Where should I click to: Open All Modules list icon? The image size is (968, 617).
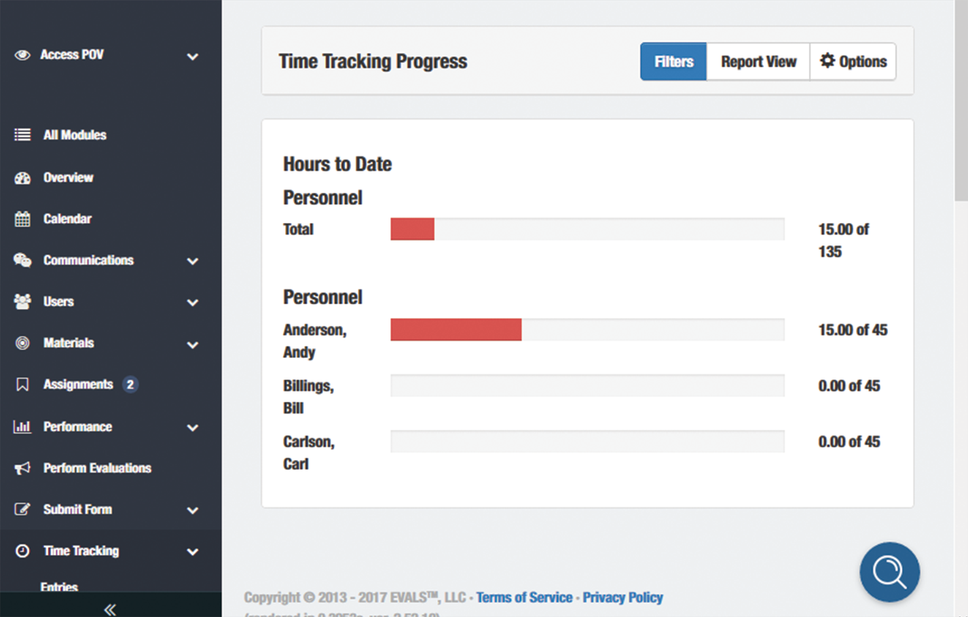[22, 135]
